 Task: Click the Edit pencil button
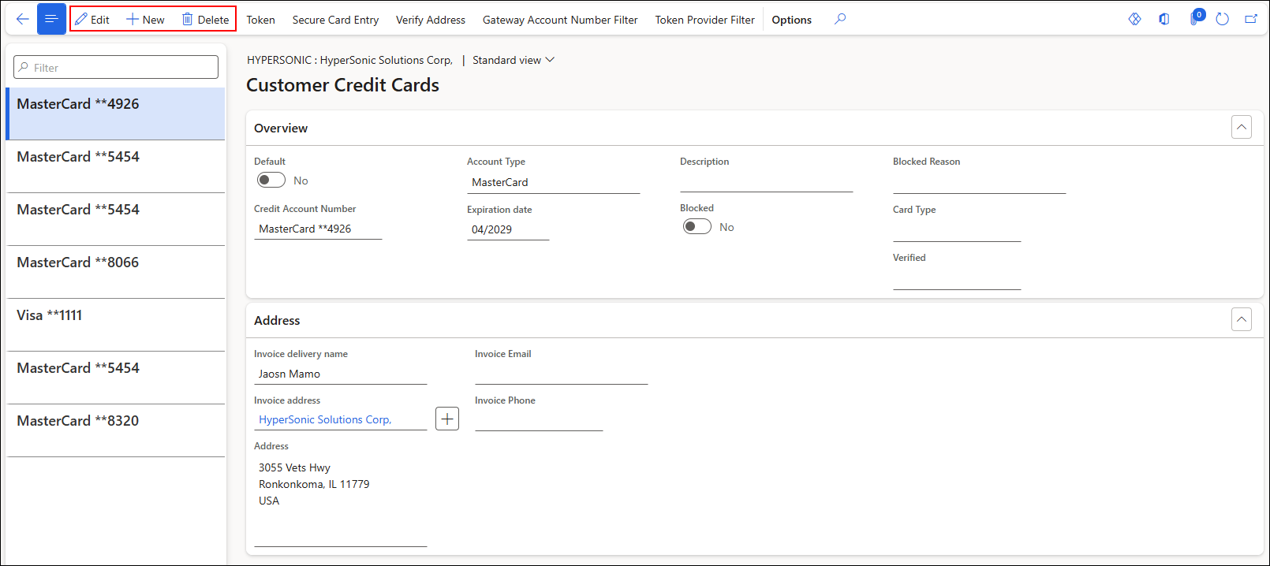click(92, 20)
